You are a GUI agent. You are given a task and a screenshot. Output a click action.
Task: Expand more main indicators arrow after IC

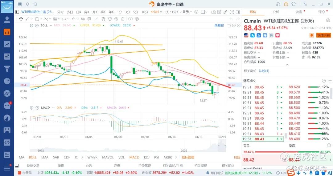pos(82,157)
